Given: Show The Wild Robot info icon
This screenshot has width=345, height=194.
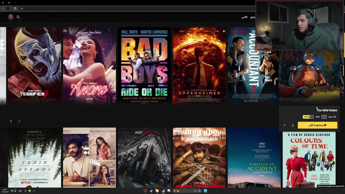Looking at the screenshot, I should (293, 125).
